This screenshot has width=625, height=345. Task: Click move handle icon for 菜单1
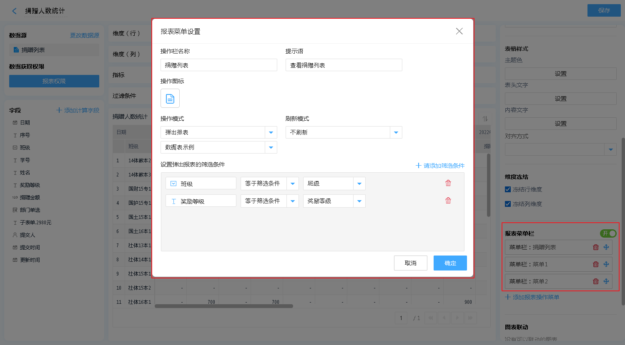(606, 264)
